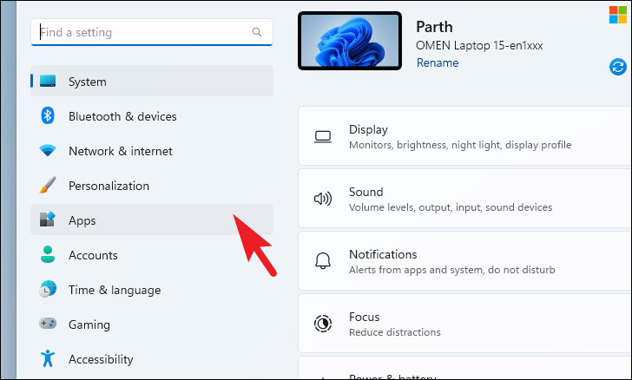Click the System monitor icon in sidebar
This screenshot has width=632, height=380.
(48, 81)
